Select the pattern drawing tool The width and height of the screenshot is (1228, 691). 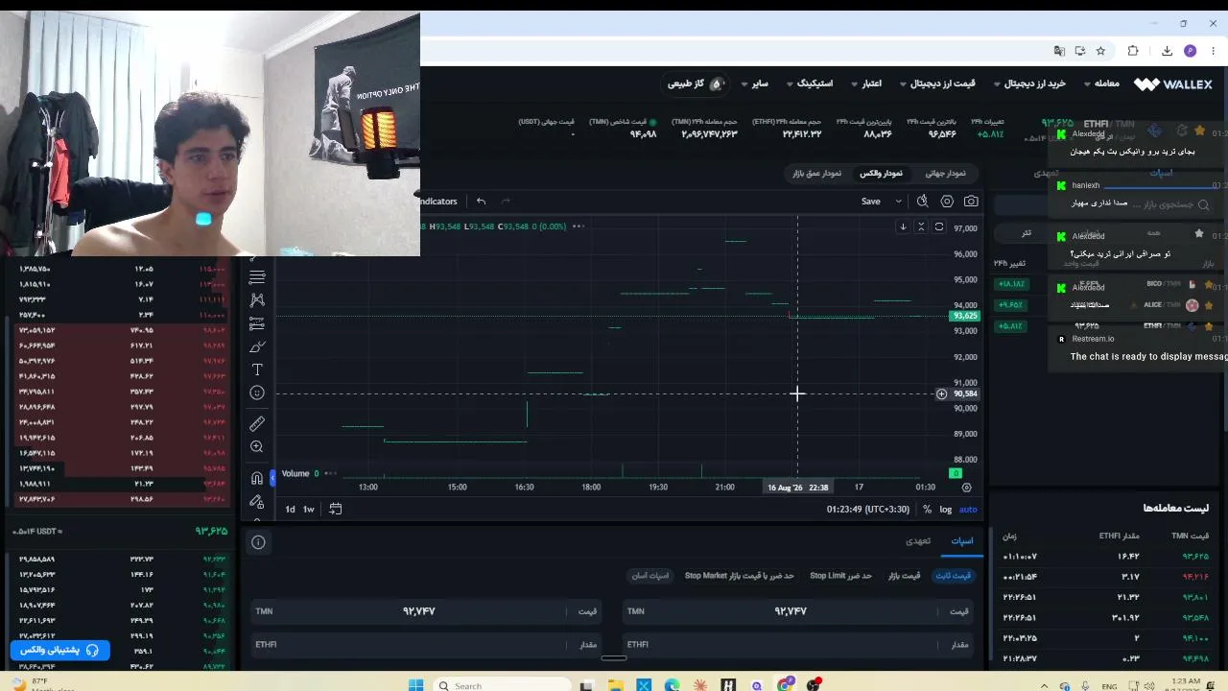(x=257, y=300)
